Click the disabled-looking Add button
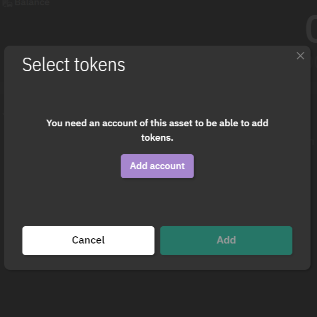The height and width of the screenshot is (317, 317). click(x=226, y=240)
